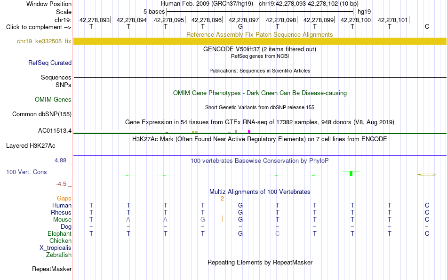Click the '5 bases' scale label
The width and height of the screenshot is (447, 280).
pyautogui.click(x=154, y=12)
